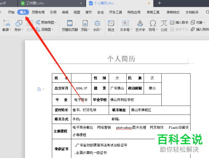Expand the 水印 dropdown arrow

point(101,30)
